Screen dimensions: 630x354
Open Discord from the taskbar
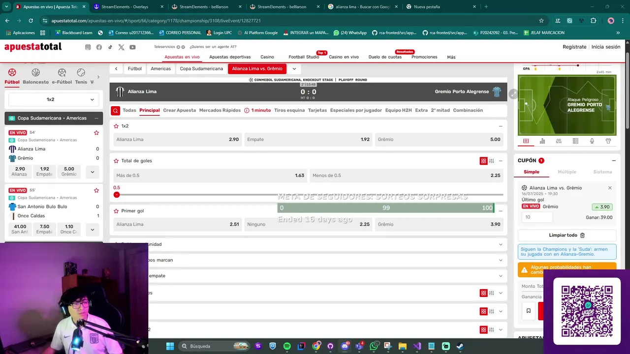coord(345,346)
